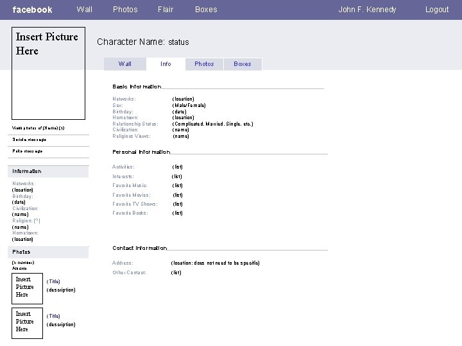Click the second album (description) text

pyautogui.click(x=61, y=324)
